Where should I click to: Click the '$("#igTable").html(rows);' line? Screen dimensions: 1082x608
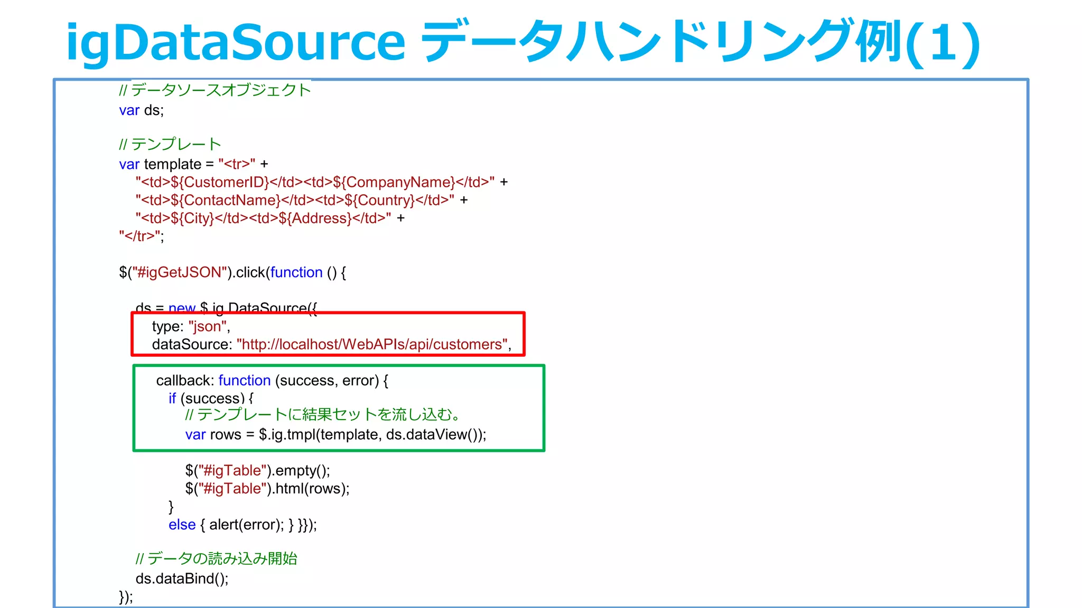point(267,488)
